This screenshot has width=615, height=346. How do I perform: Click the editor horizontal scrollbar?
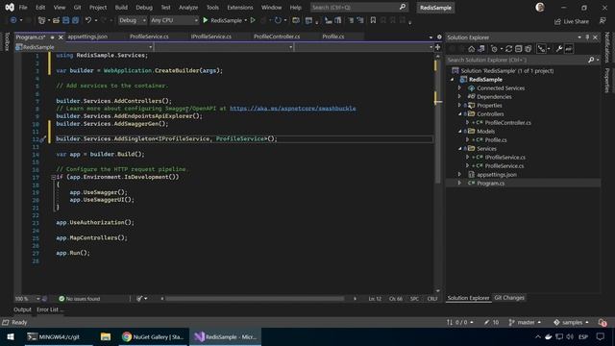click(254, 299)
